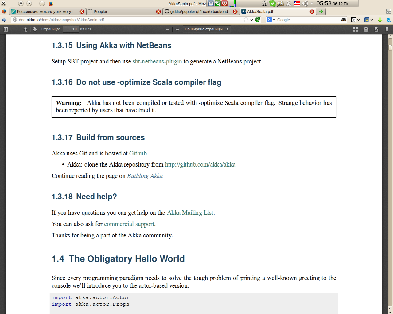Click the scrollbar up arrow
This screenshot has height=314, width=393.
390,36
